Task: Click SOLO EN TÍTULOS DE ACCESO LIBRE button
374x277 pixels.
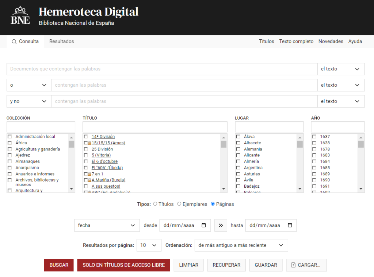Action: [x=123, y=265]
